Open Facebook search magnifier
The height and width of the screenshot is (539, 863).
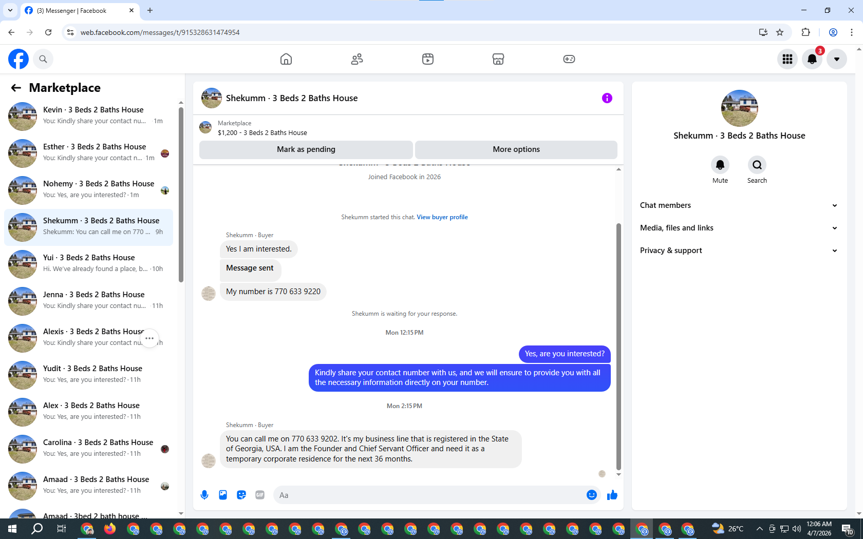(x=43, y=59)
